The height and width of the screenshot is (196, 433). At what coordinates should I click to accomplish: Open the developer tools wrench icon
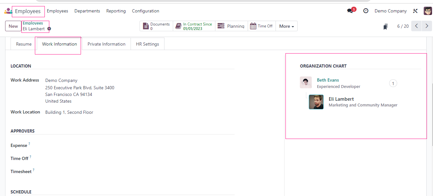pyautogui.click(x=415, y=11)
